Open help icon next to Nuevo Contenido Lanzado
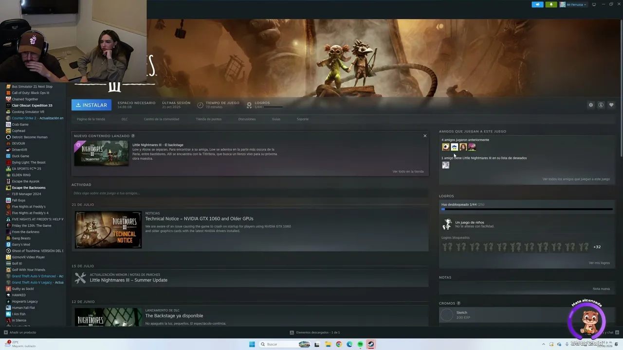Screen dimensions: 623x350 [x=133, y=136]
